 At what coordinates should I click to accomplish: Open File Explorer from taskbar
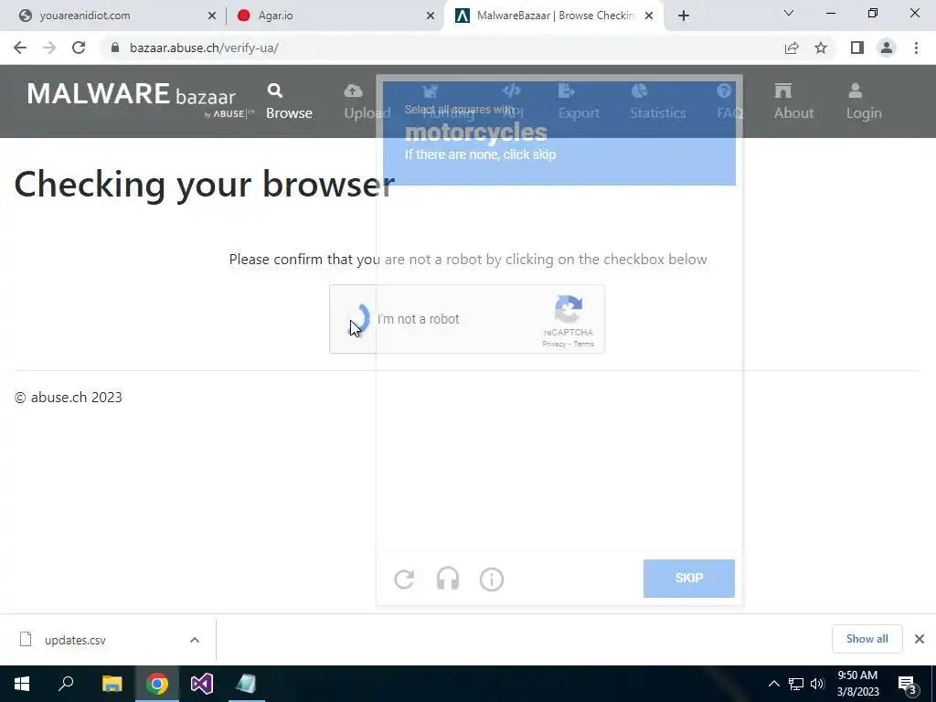click(112, 684)
